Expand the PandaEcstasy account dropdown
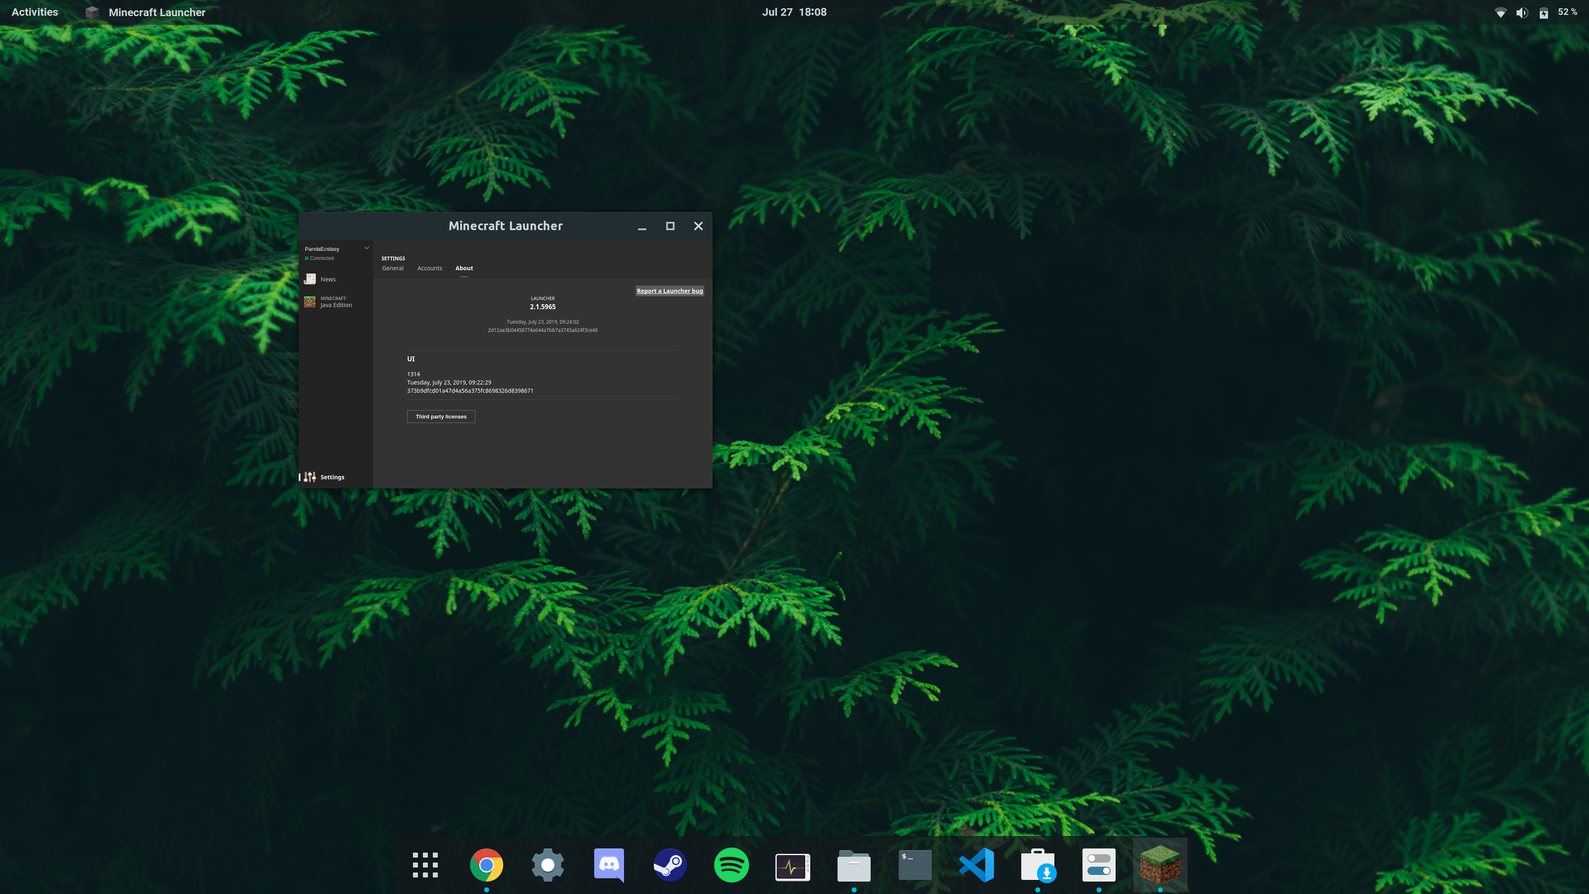1589x894 pixels. click(x=366, y=249)
